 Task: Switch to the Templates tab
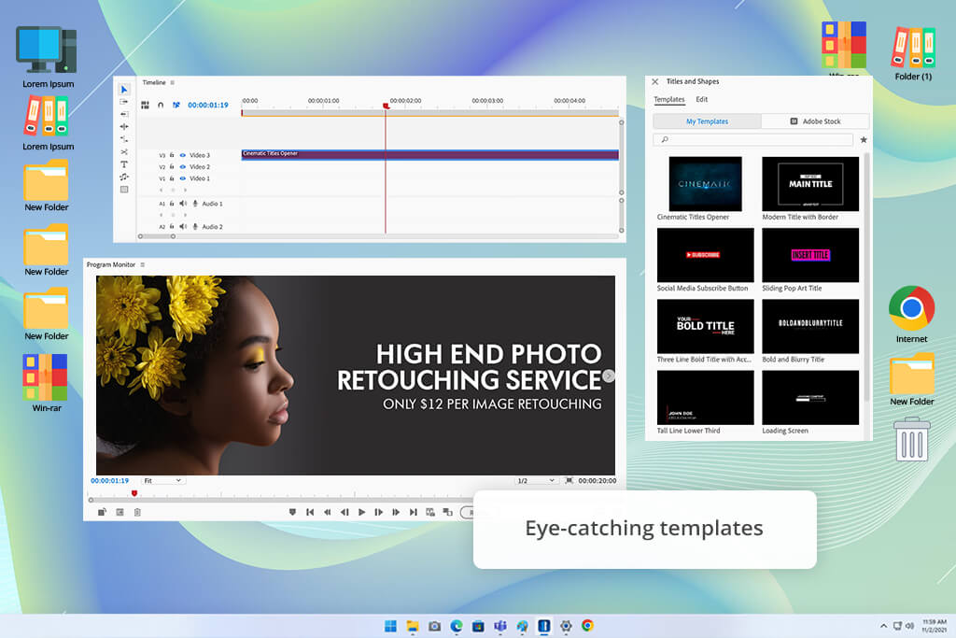point(668,99)
